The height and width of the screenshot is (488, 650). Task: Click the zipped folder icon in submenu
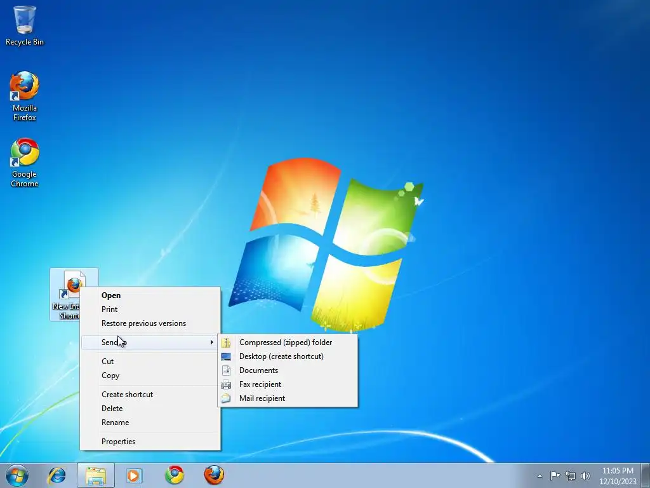pos(226,342)
